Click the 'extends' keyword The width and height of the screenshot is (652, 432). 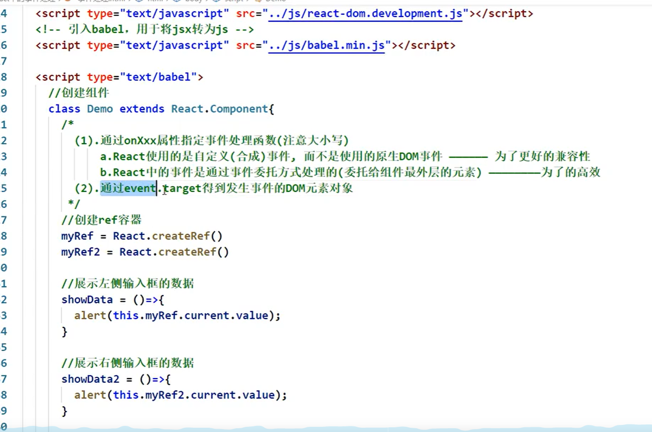[142, 109]
